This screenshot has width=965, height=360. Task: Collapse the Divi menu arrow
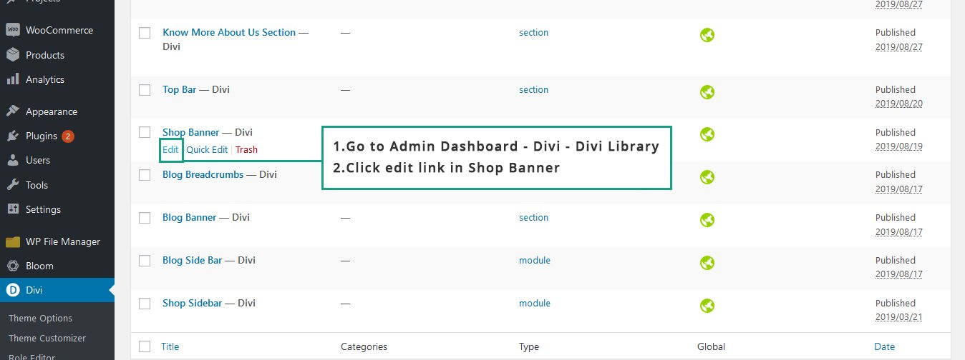[x=111, y=290]
